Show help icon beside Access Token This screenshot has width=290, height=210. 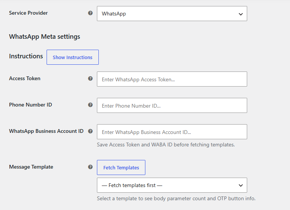click(x=90, y=78)
